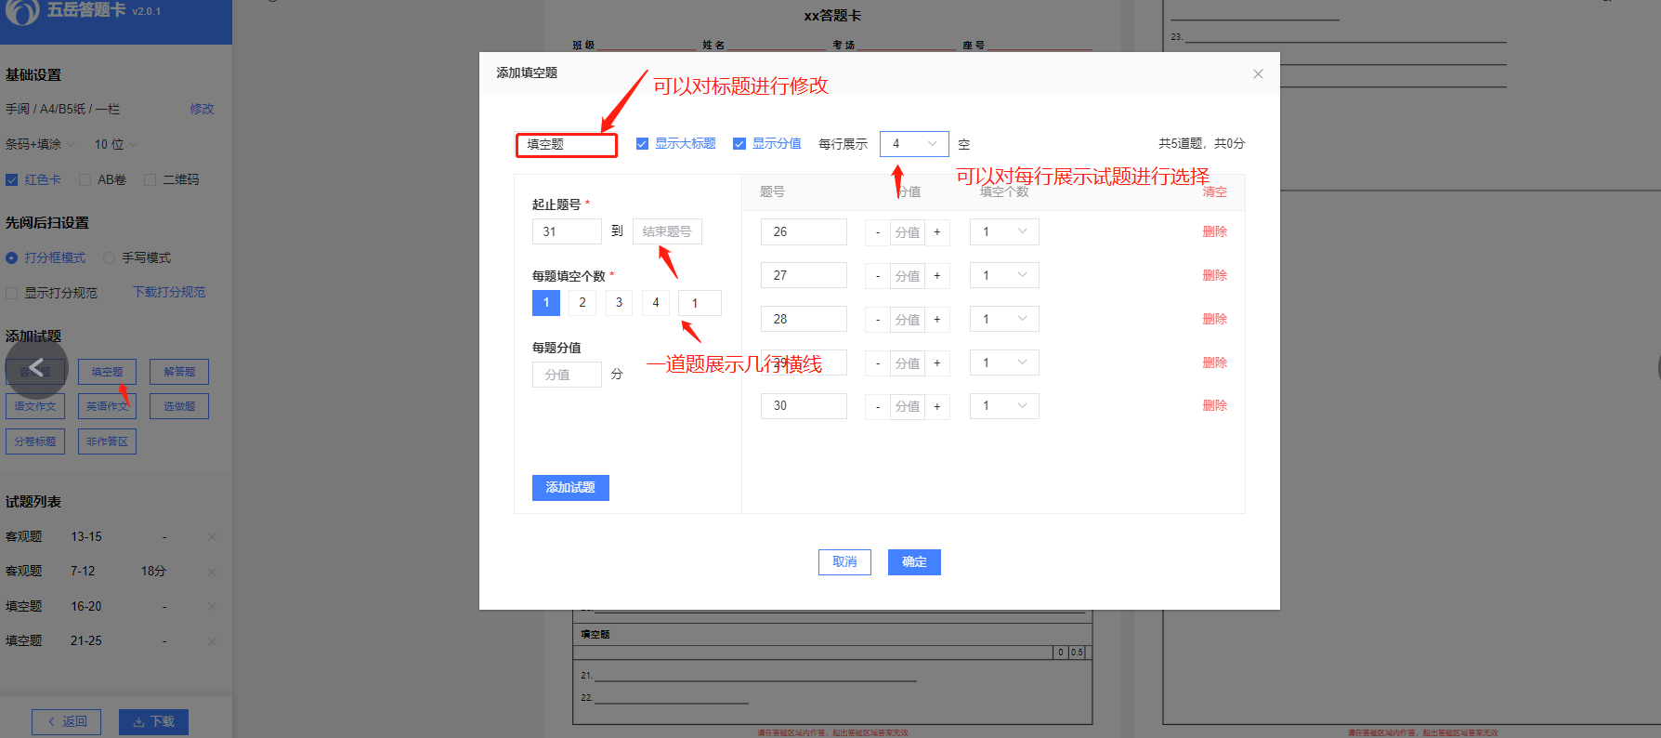Click the 填空题 title input field
Screen dimensions: 1661x738
click(567, 145)
